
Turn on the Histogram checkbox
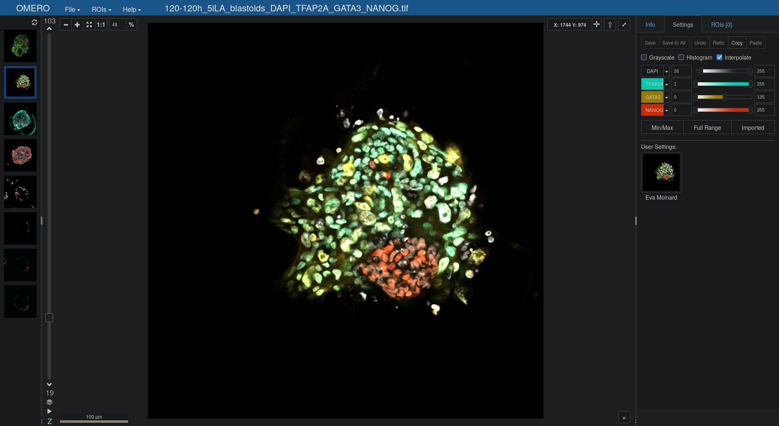(x=681, y=58)
